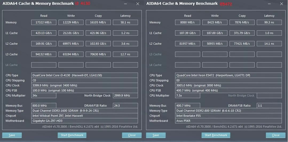Select Memory Write value 12229 MB/s

(x=71, y=22)
